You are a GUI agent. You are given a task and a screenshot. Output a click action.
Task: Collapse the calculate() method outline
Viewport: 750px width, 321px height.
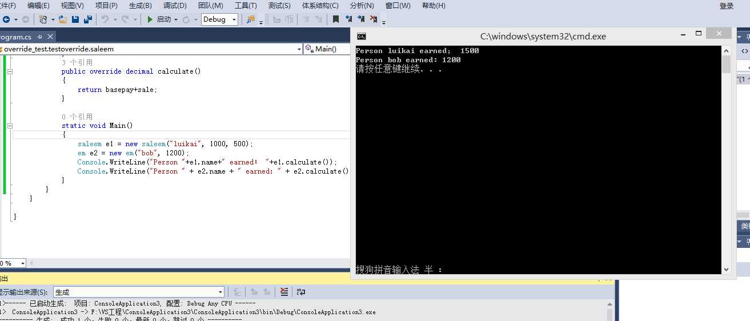tap(10, 71)
